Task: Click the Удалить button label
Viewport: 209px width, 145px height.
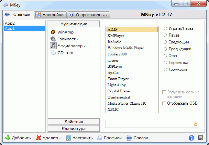Action: pyautogui.click(x=51, y=138)
